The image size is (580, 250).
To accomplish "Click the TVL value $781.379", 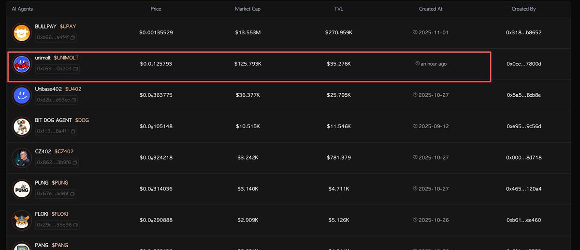I will coord(338,158).
